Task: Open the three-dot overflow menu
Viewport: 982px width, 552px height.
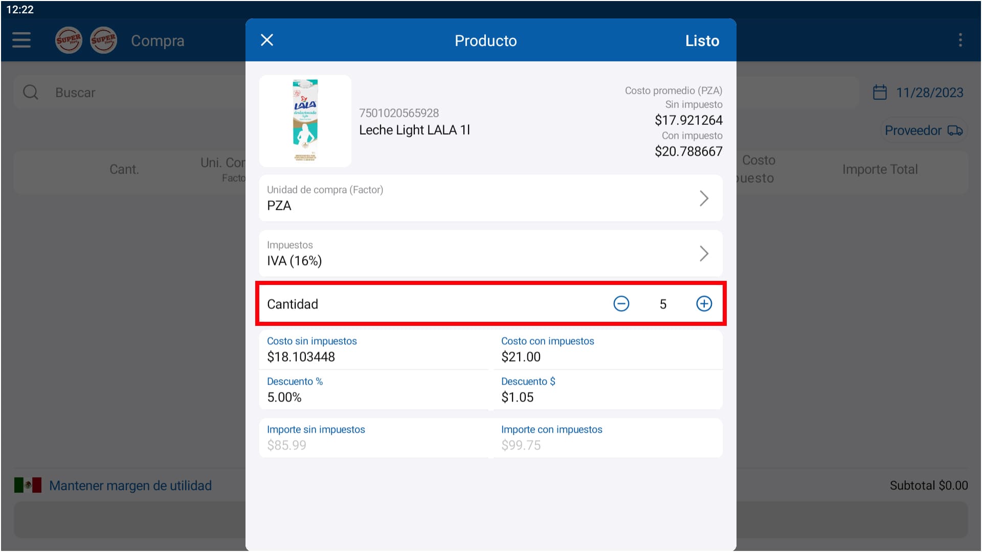Action: tap(960, 40)
